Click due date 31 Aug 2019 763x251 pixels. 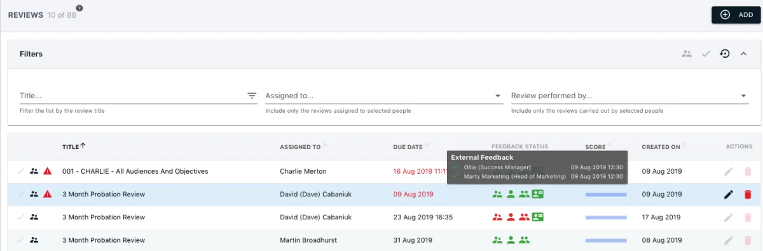coord(413,240)
